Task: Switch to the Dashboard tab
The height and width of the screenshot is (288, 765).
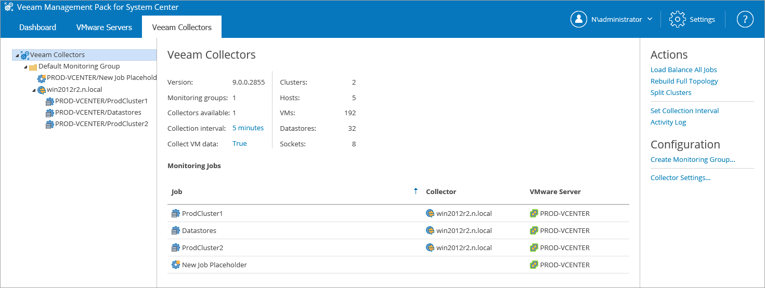Action: pos(37,27)
